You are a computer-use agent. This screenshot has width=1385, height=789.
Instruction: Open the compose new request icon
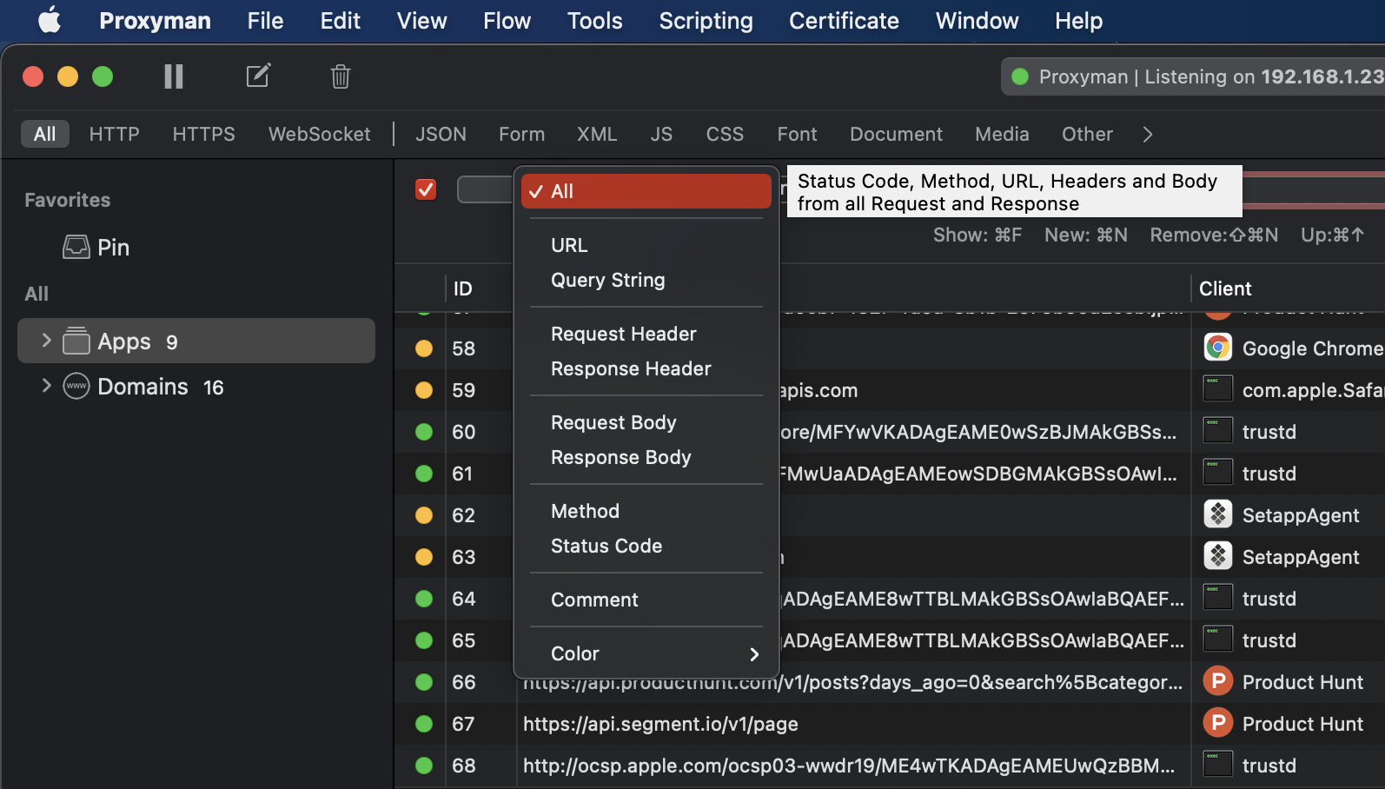[258, 76]
